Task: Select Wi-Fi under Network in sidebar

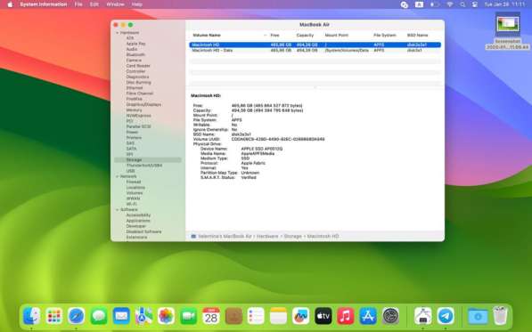Action: (132, 204)
